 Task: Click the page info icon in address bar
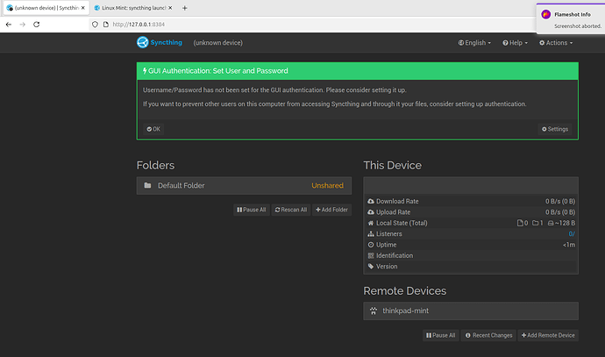click(x=106, y=25)
